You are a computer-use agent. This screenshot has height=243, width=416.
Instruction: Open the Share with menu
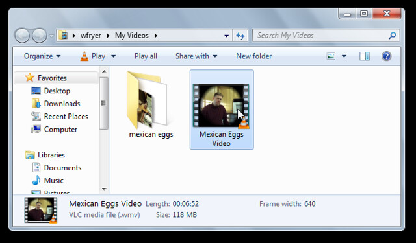196,56
